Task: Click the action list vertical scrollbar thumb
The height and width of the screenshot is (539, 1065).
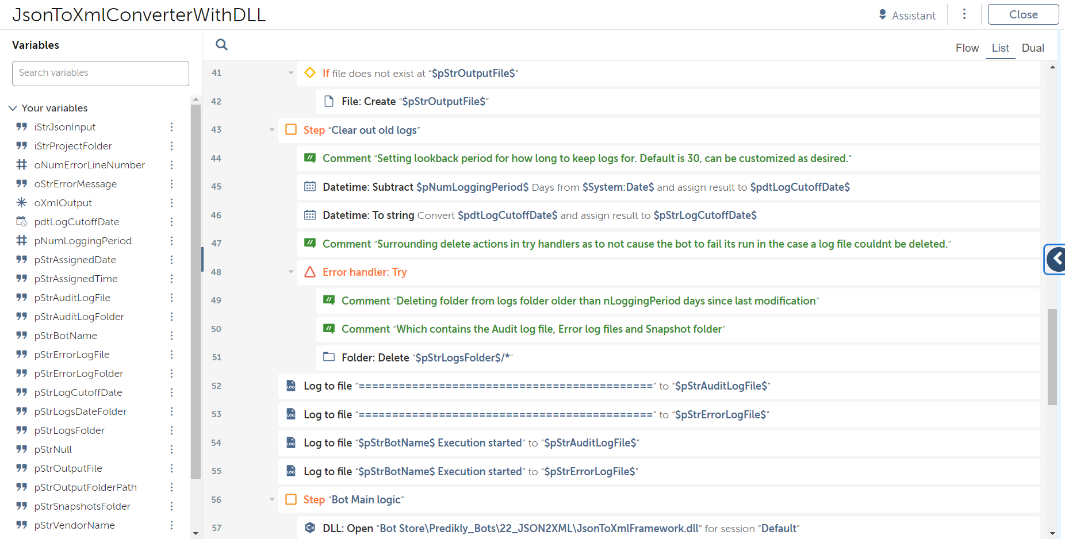Action: click(x=1052, y=356)
